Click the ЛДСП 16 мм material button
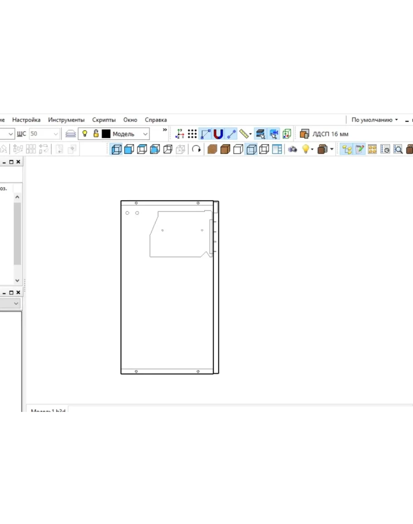 click(x=324, y=134)
